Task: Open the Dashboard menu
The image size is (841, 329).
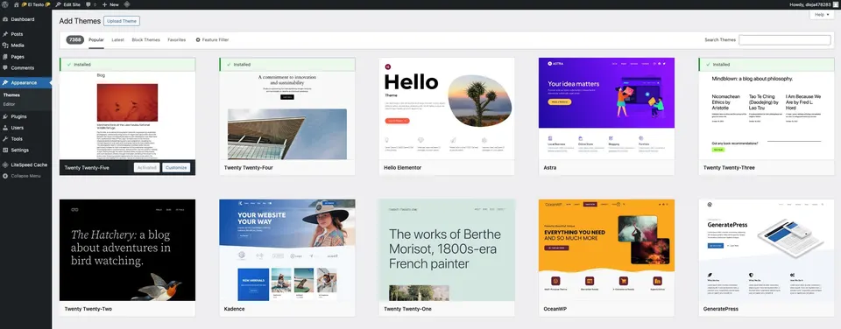Action: click(25, 19)
